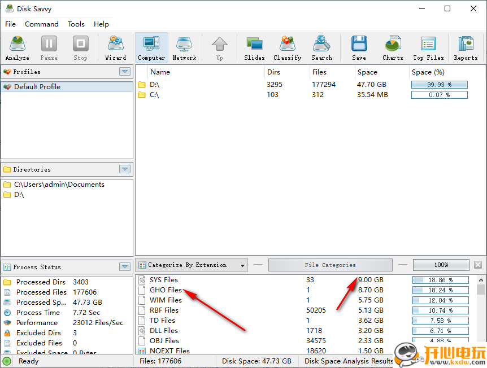Expand the Profiles panel dropdown
Image resolution: width=487 pixels, height=368 pixels.
click(125, 72)
